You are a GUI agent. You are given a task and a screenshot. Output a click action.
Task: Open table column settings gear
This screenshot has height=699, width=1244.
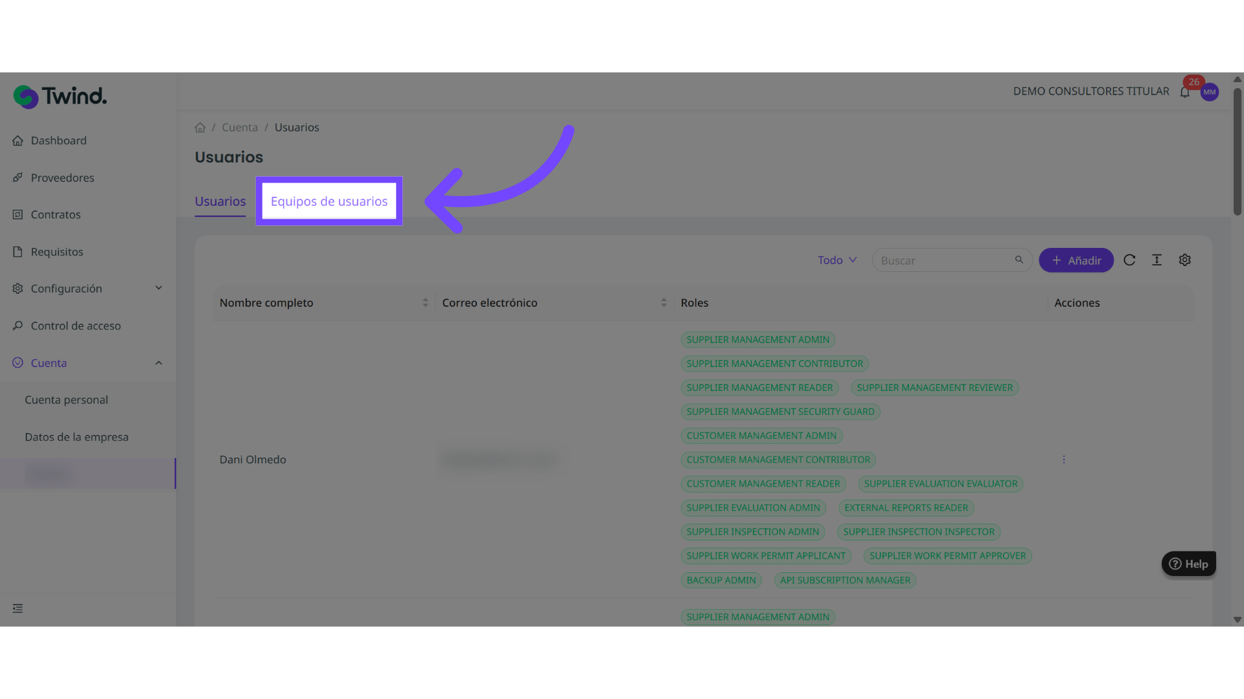click(1184, 260)
